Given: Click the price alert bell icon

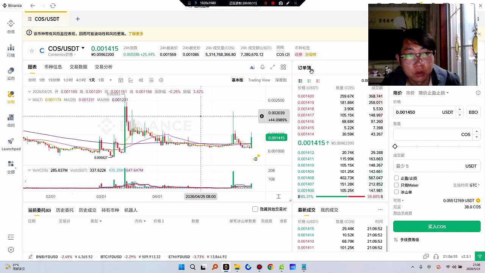Looking at the screenshot, I should click(x=262, y=67).
